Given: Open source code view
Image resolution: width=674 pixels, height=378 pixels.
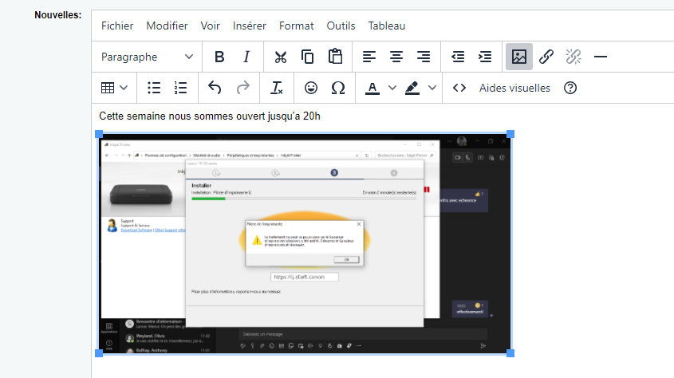Looking at the screenshot, I should point(459,88).
